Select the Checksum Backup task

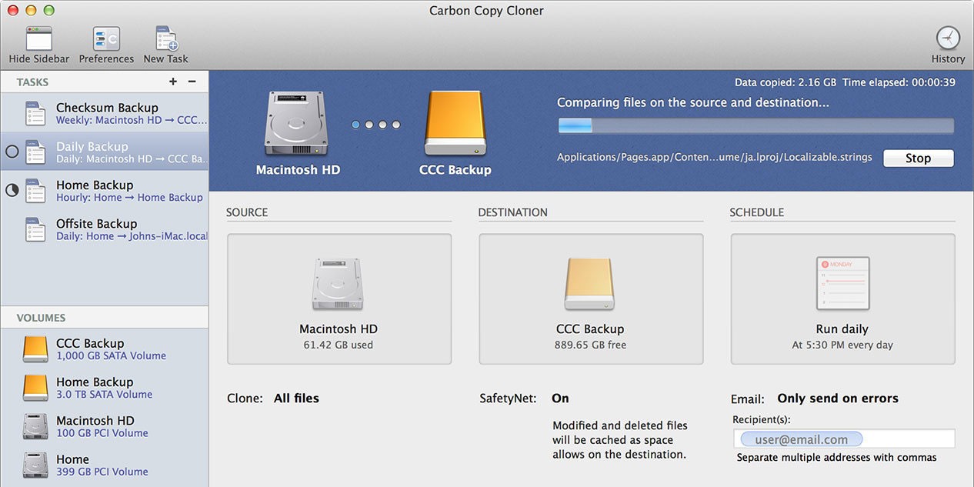(105, 112)
